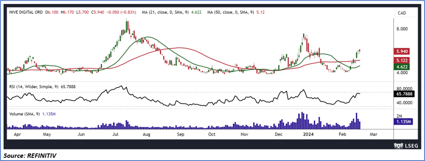Click the O6.100 open price value

[x=52, y=12]
